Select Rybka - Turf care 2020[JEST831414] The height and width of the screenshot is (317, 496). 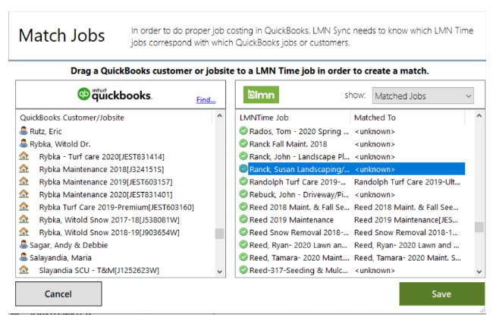pyautogui.click(x=102, y=156)
